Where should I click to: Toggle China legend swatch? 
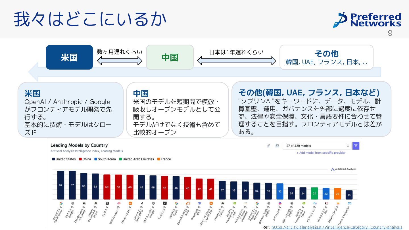coord(80,159)
